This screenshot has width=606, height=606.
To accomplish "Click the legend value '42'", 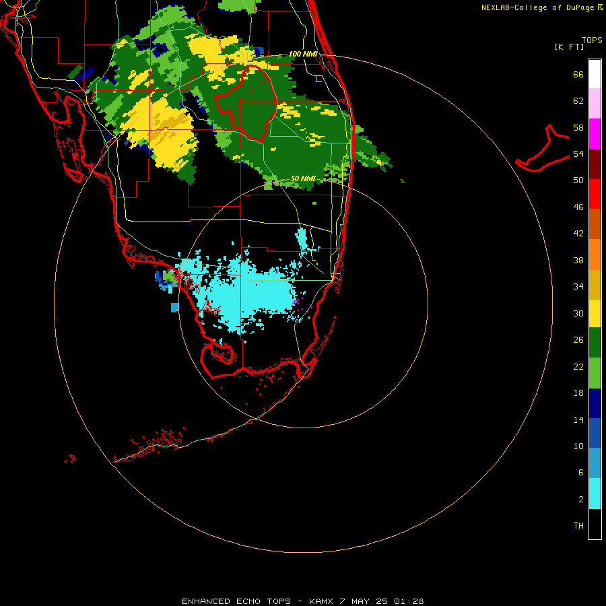I will [578, 234].
